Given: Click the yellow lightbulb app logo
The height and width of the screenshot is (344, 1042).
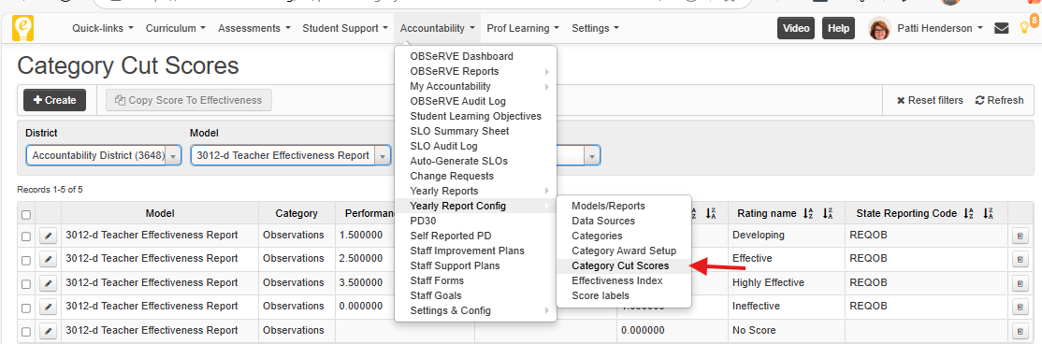Looking at the screenshot, I should [x=22, y=29].
